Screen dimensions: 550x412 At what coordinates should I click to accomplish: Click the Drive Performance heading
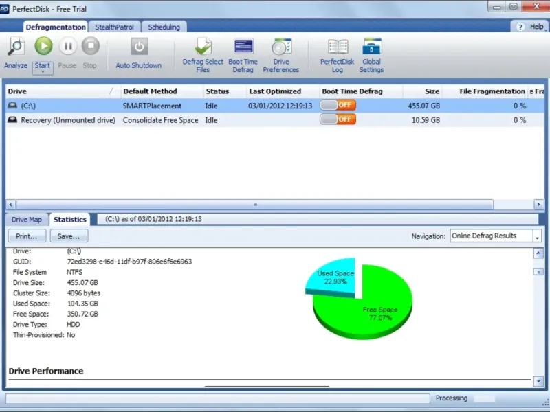click(46, 371)
